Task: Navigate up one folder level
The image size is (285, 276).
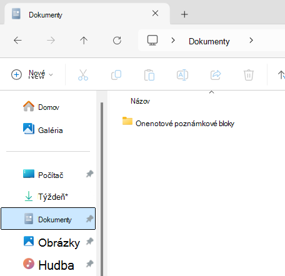Action: point(84,40)
